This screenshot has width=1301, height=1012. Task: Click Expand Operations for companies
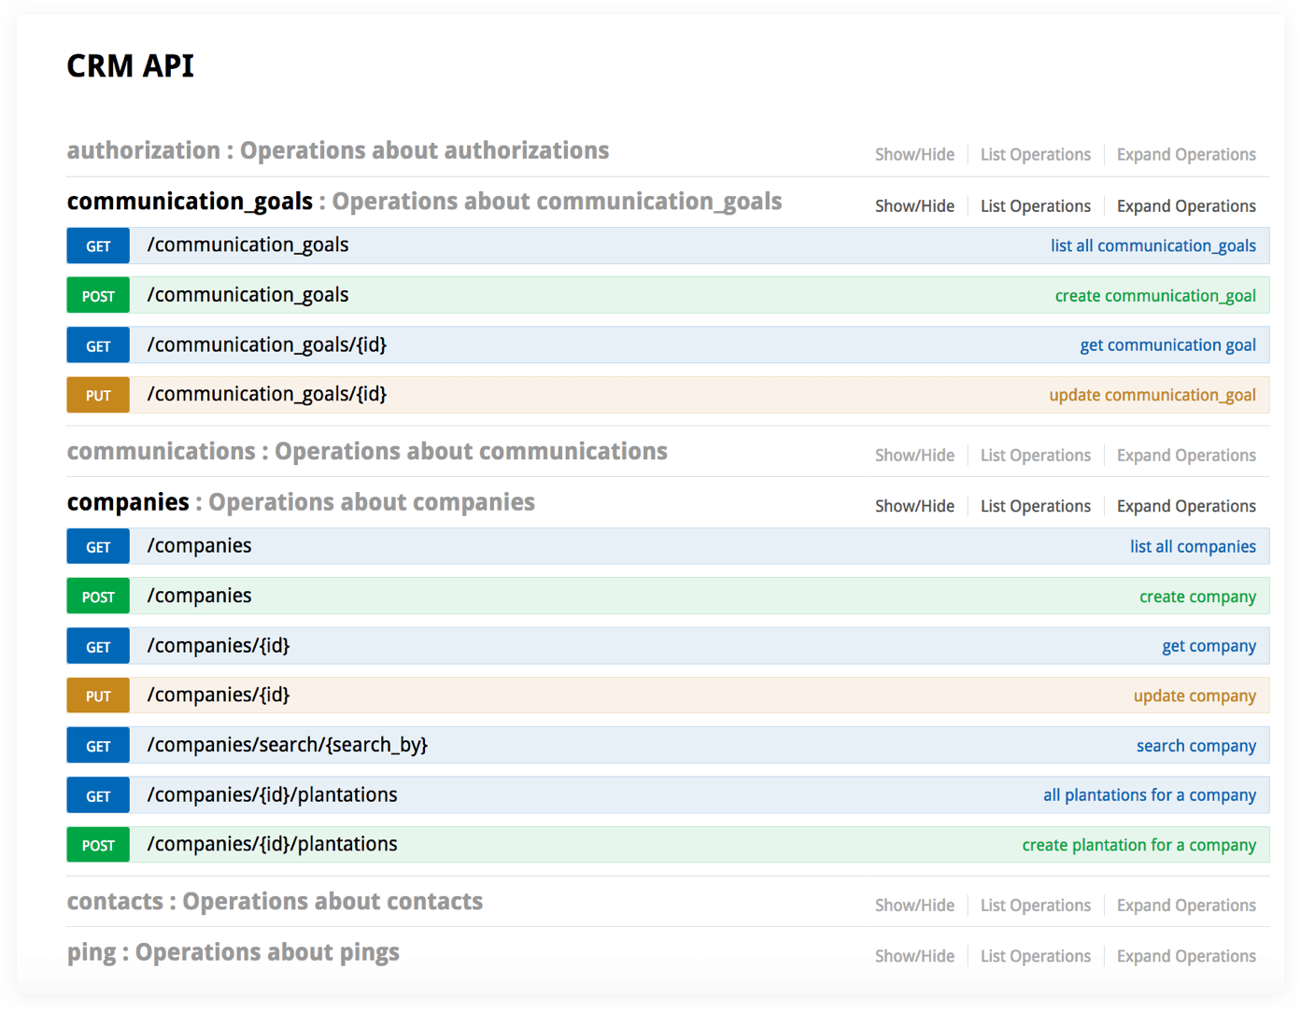[x=1186, y=506]
